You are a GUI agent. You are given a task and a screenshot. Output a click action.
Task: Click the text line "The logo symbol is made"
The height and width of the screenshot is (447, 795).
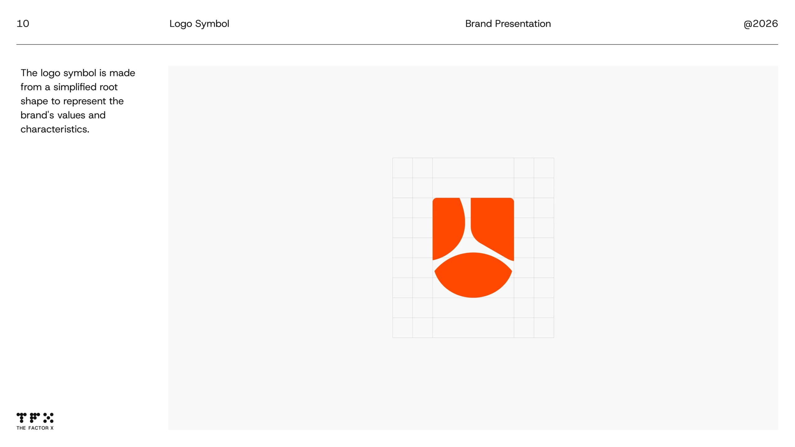coord(78,73)
